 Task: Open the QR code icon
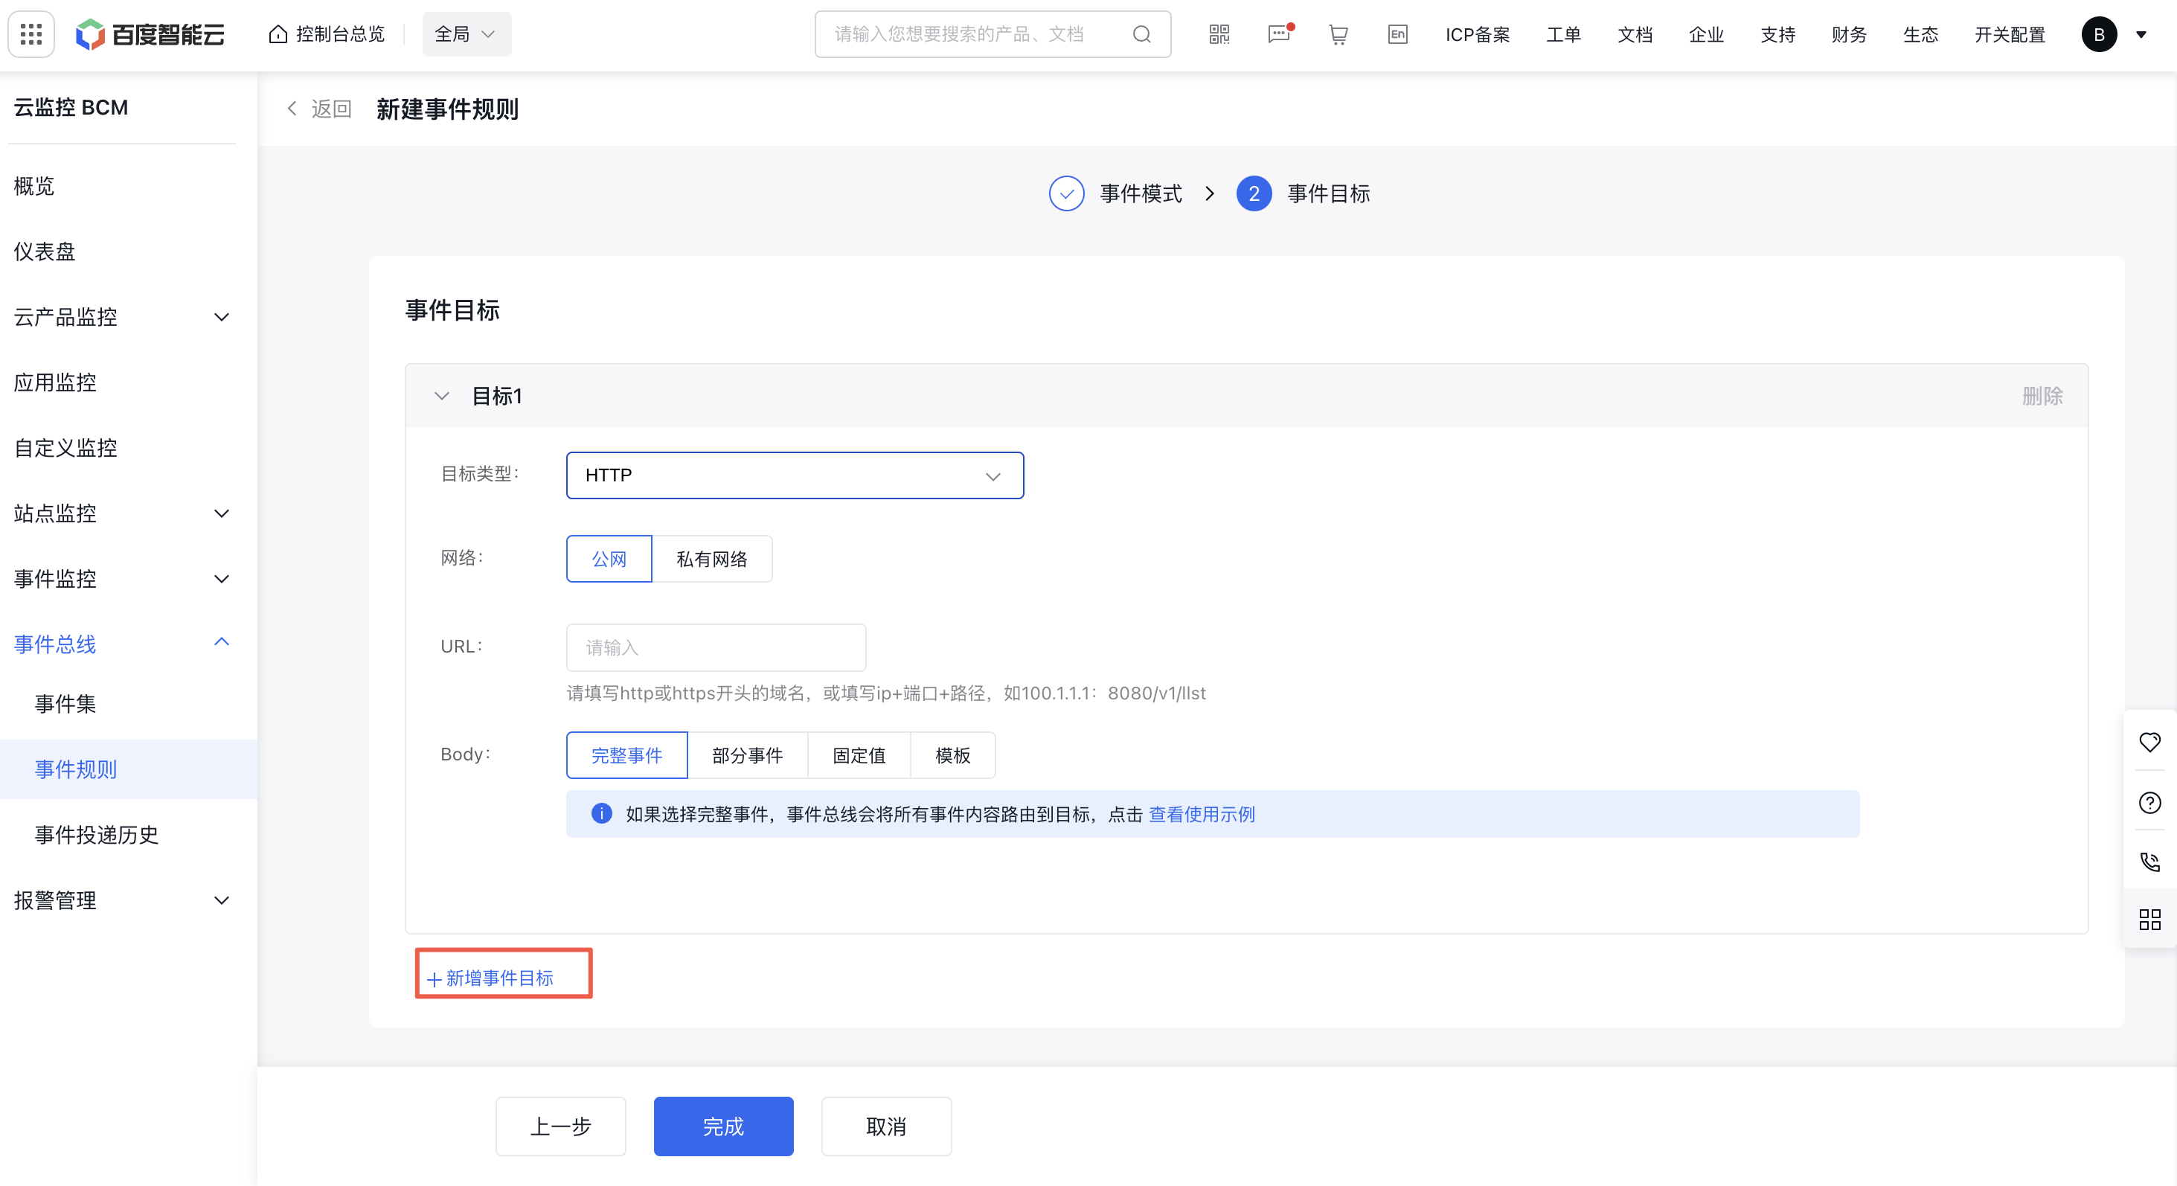click(x=1219, y=33)
